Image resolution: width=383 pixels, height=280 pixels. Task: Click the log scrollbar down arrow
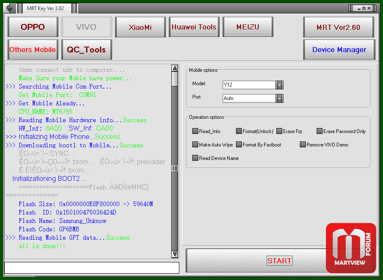point(175,254)
